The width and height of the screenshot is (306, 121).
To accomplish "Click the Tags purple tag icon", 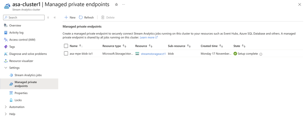I will (x=6, y=47).
